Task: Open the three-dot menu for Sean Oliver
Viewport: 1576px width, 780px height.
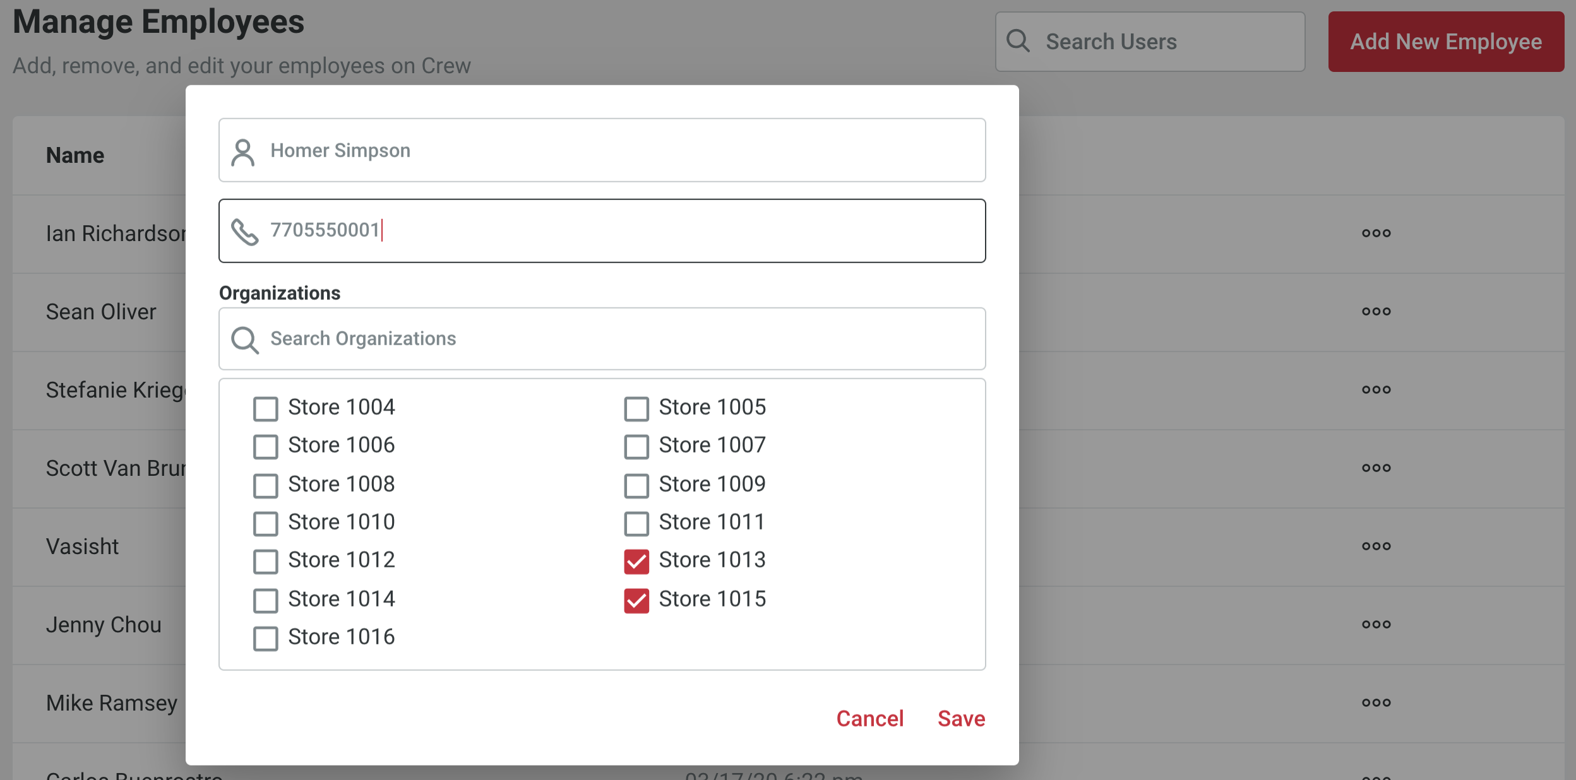Action: [1376, 312]
